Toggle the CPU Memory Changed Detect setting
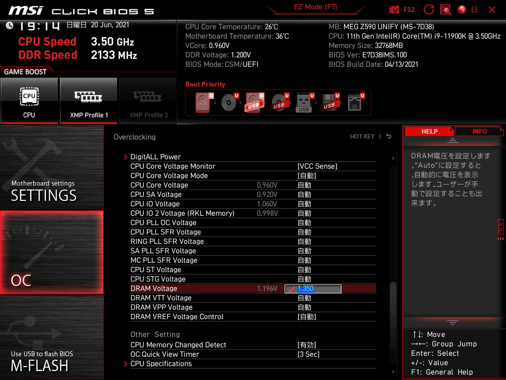Image resolution: width=506 pixels, height=380 pixels. 306,345
